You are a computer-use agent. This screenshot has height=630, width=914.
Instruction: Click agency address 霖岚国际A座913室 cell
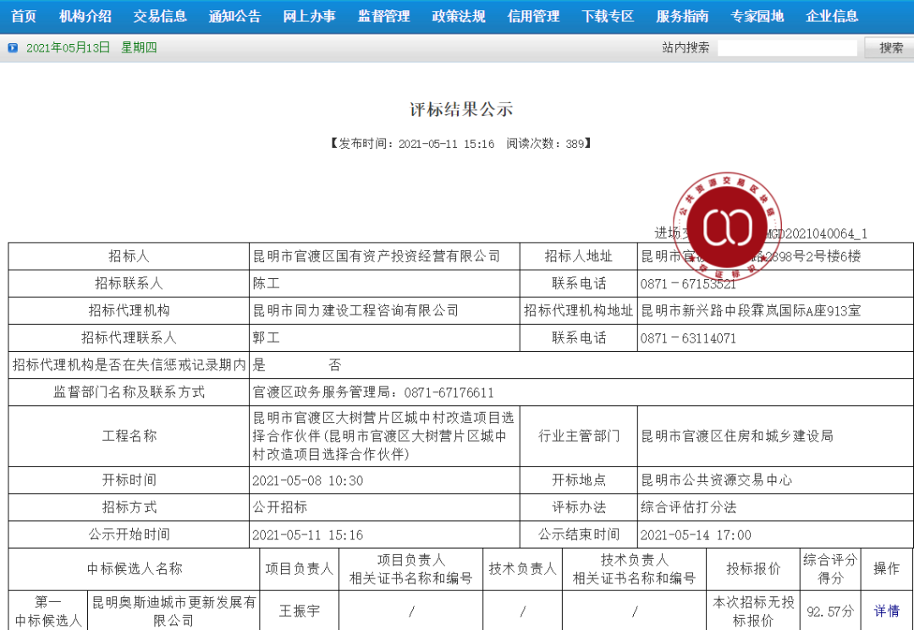pyautogui.click(x=775, y=310)
